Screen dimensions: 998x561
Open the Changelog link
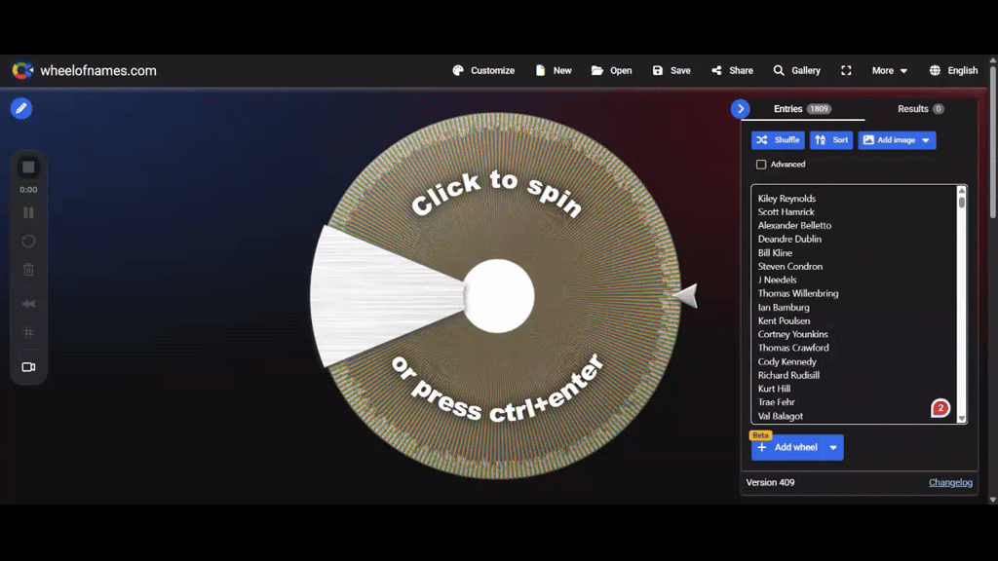tap(950, 482)
